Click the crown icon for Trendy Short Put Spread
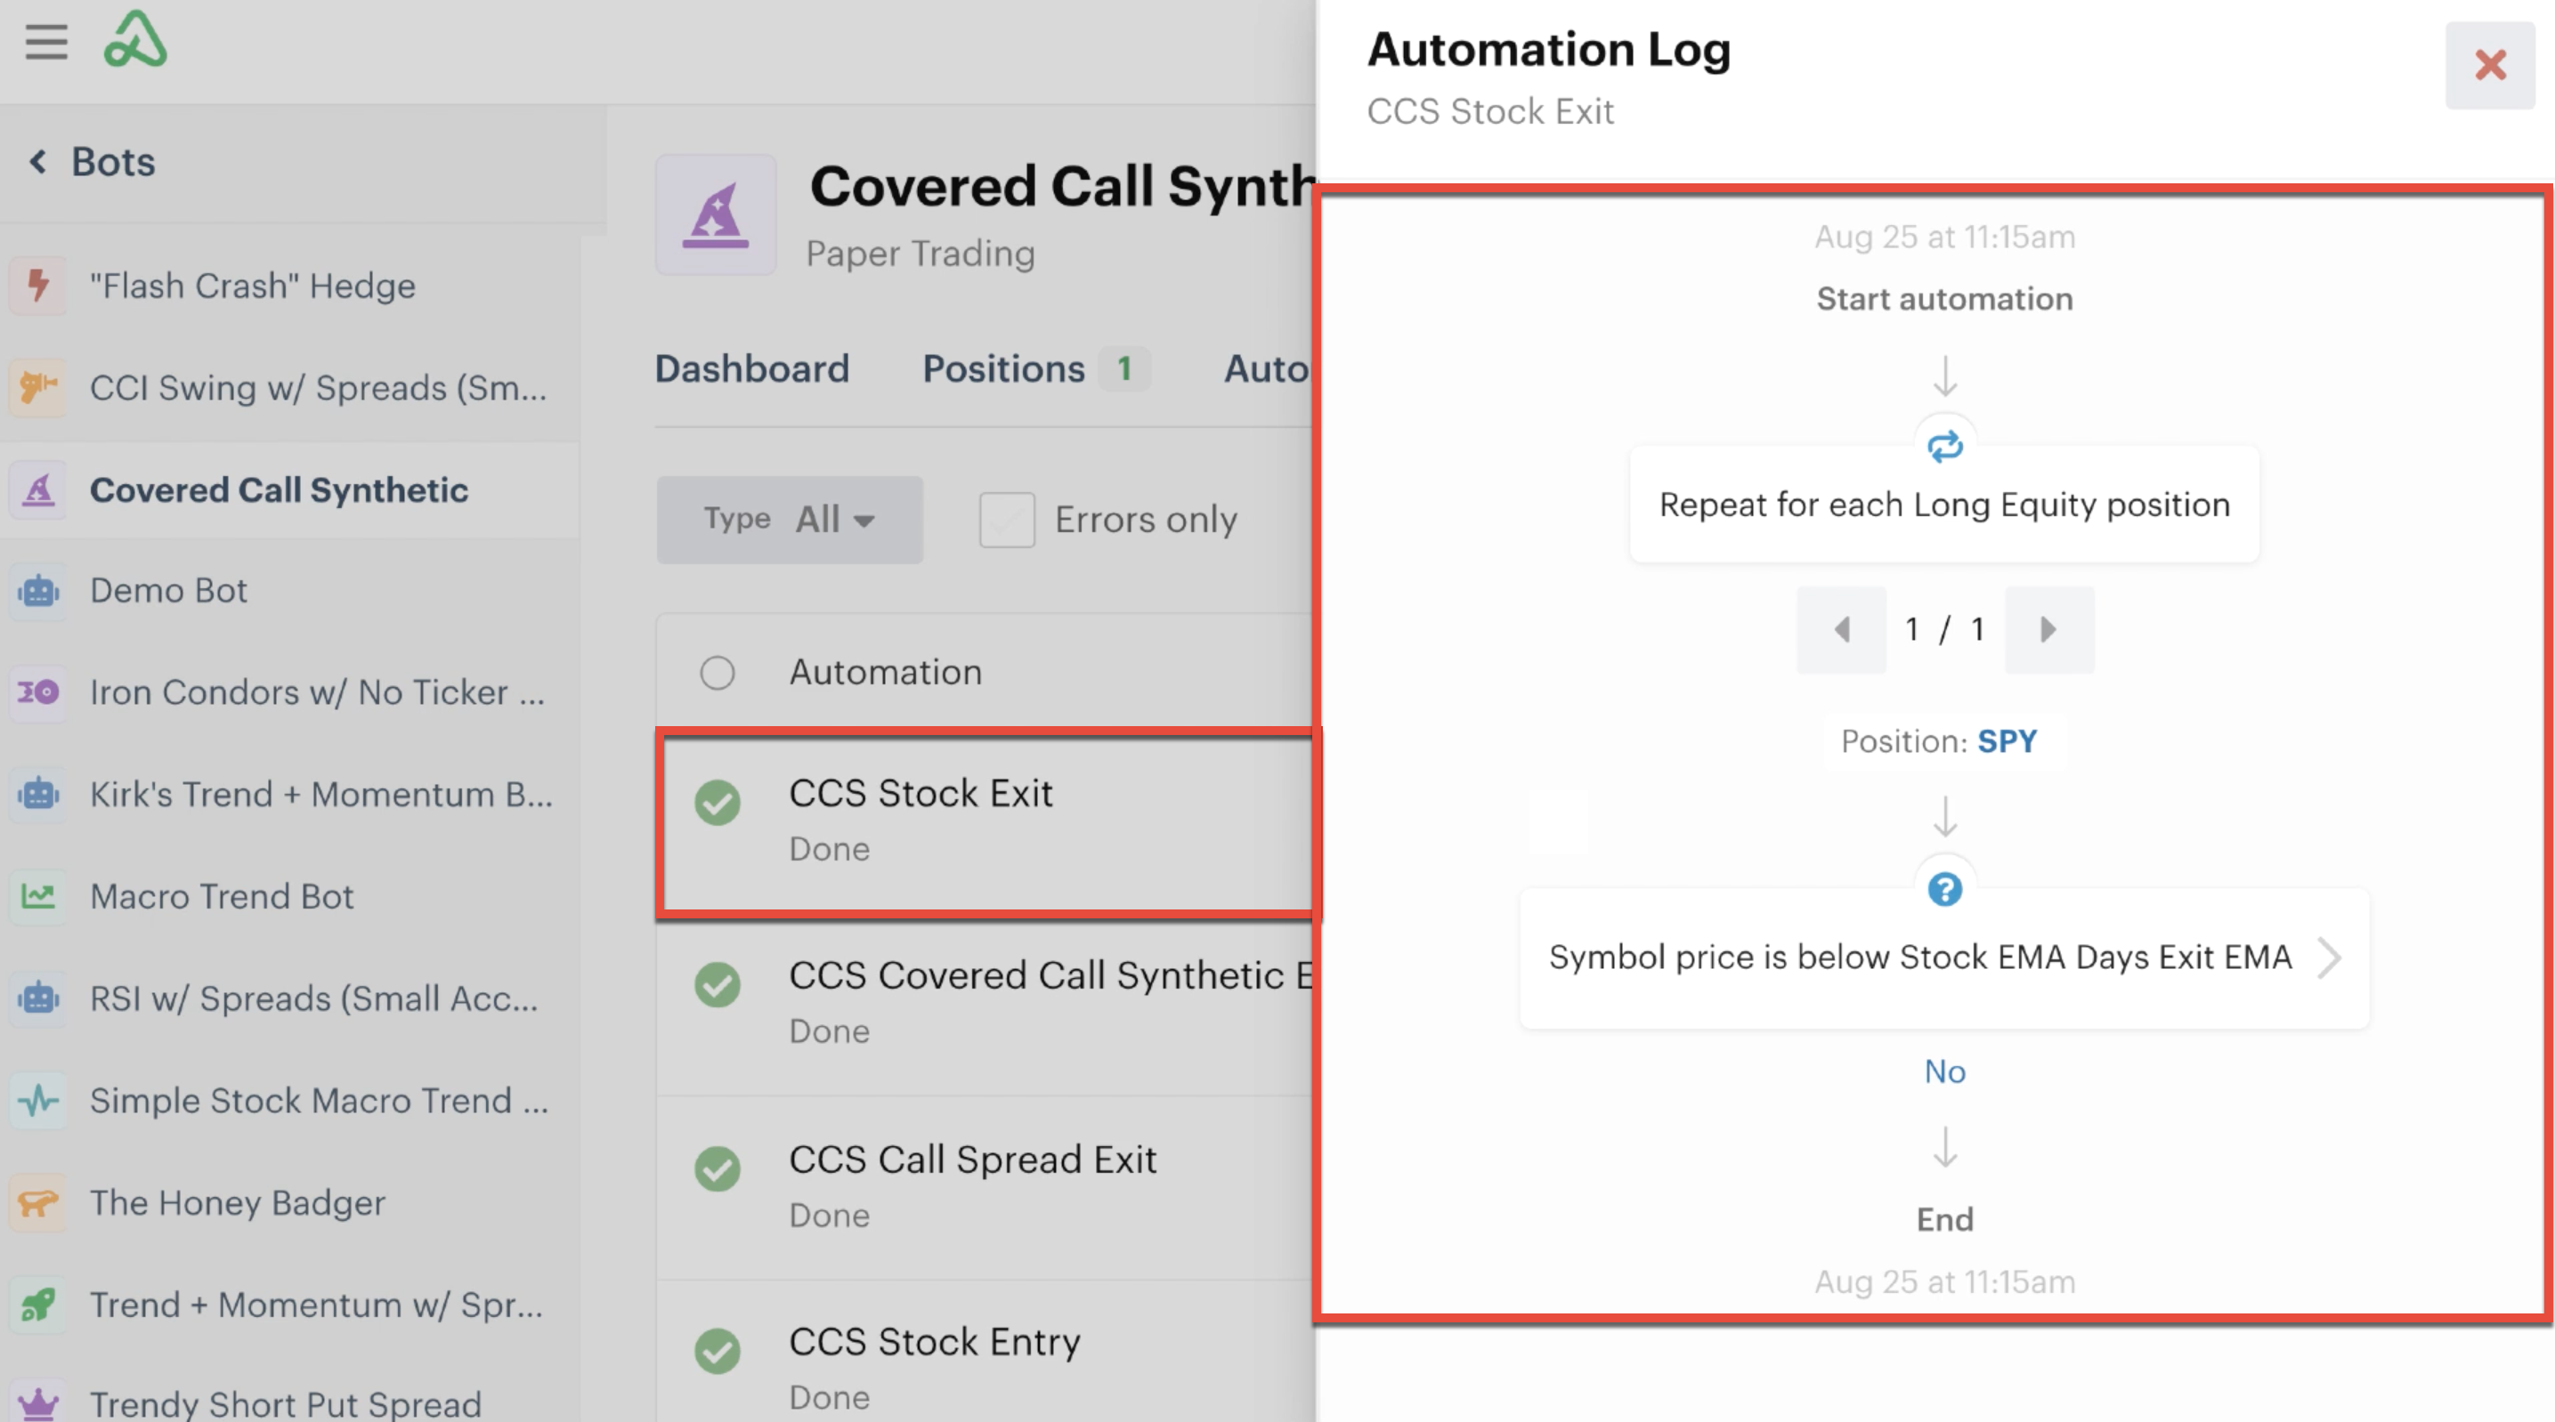The image size is (2555, 1422). pos(37,1402)
